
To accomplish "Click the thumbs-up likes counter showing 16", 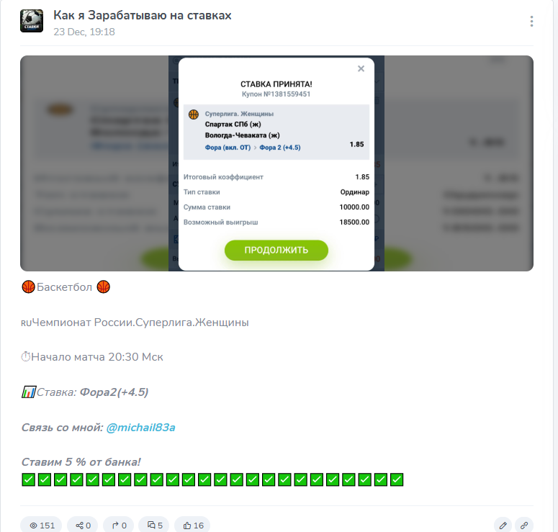I will pyautogui.click(x=192, y=526).
